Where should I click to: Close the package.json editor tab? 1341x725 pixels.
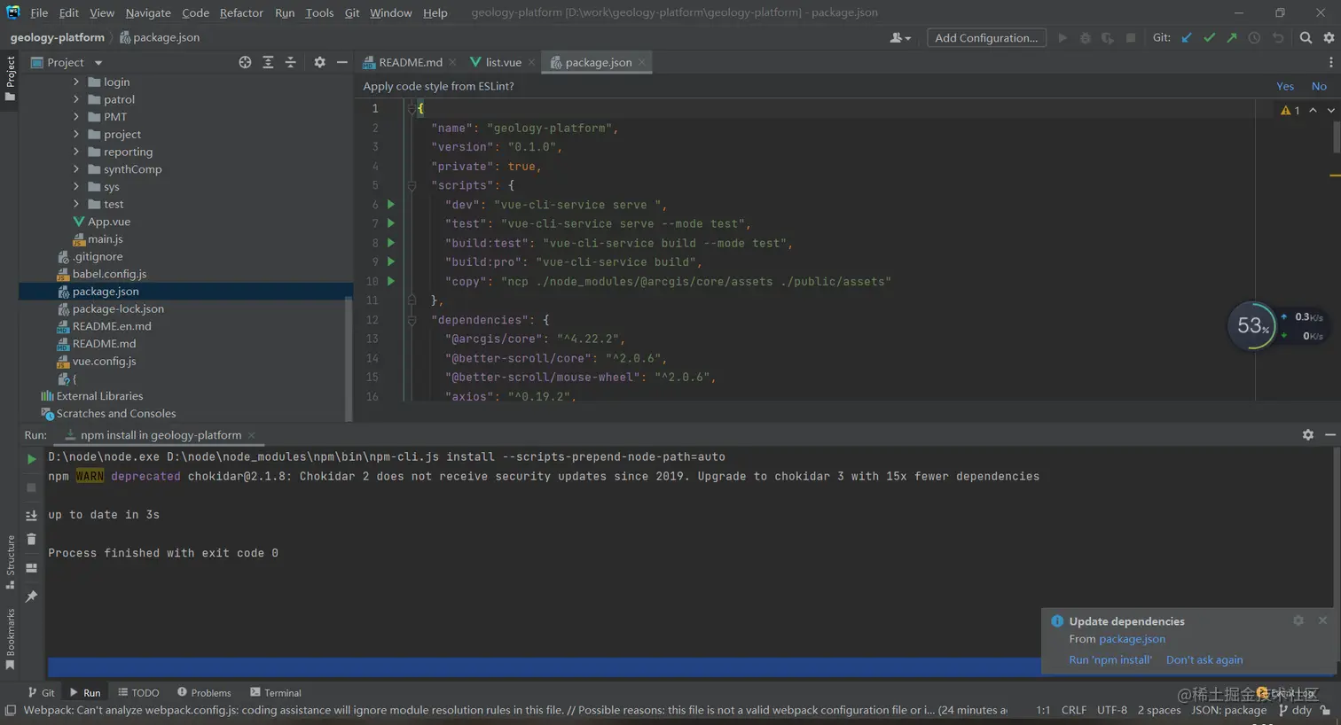point(641,62)
